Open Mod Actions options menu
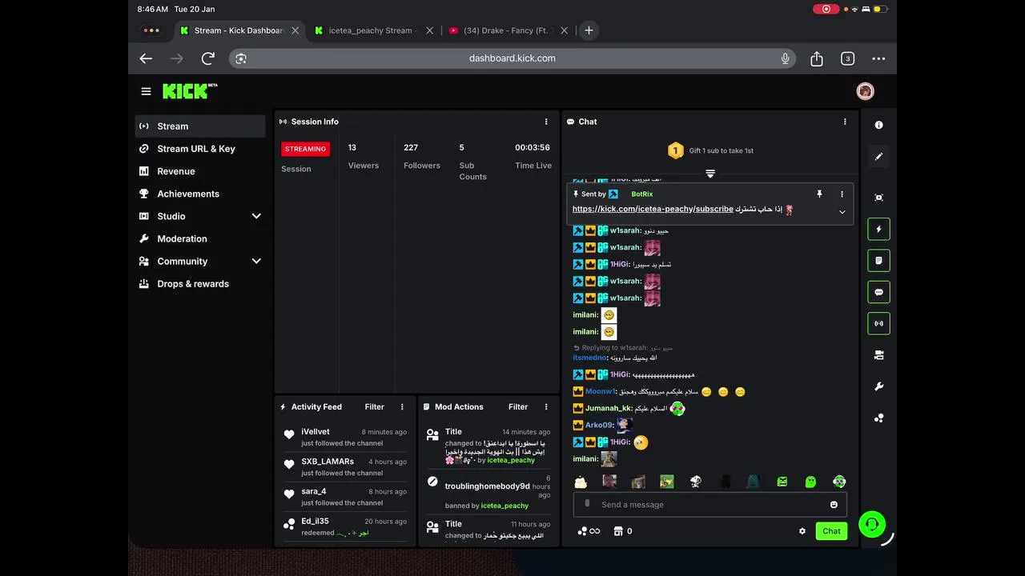This screenshot has width=1025, height=576. pos(546,406)
